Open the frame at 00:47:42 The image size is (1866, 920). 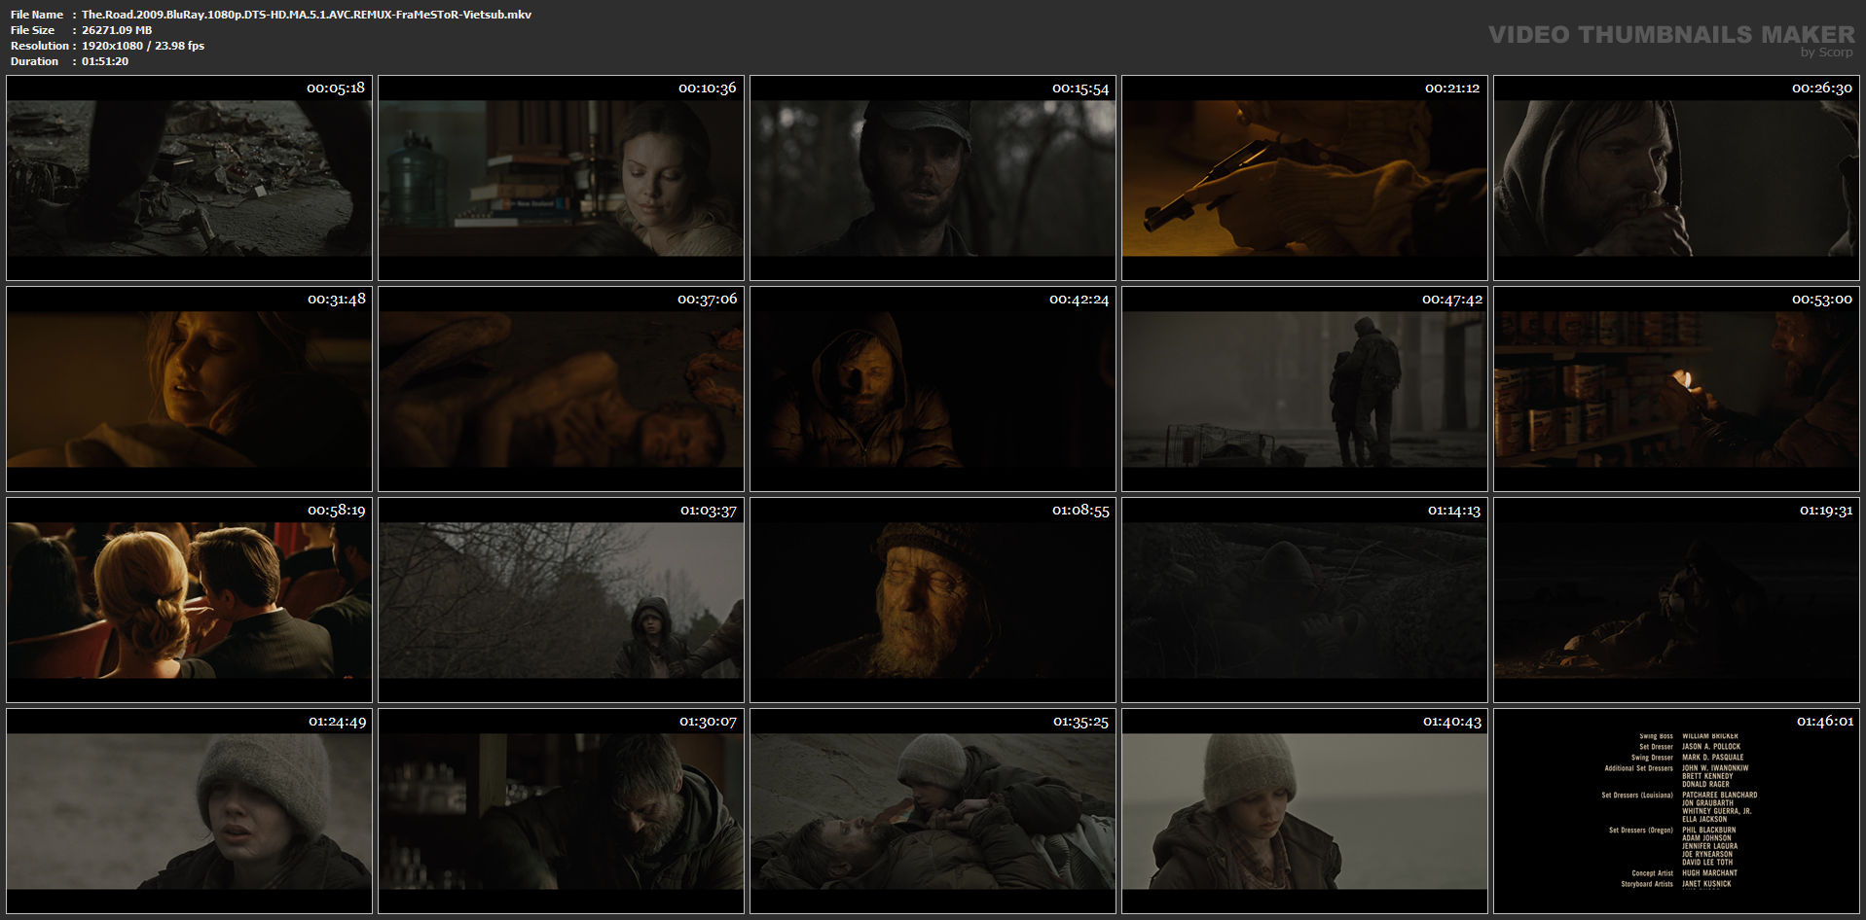coord(1304,389)
